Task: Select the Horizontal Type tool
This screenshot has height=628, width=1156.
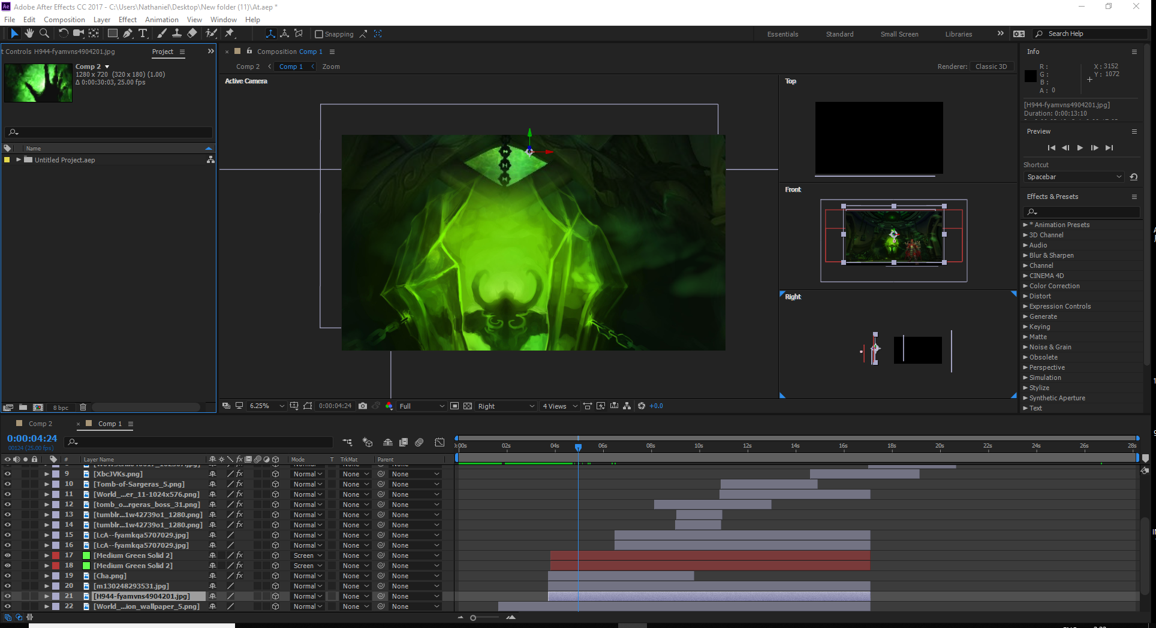Action: click(143, 34)
